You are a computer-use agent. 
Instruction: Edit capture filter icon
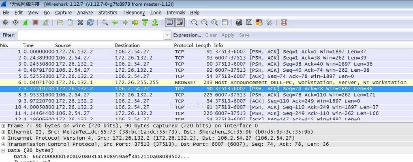click(x=239, y=23)
